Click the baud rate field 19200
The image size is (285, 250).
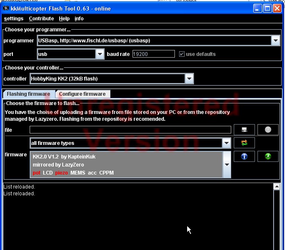click(x=154, y=54)
